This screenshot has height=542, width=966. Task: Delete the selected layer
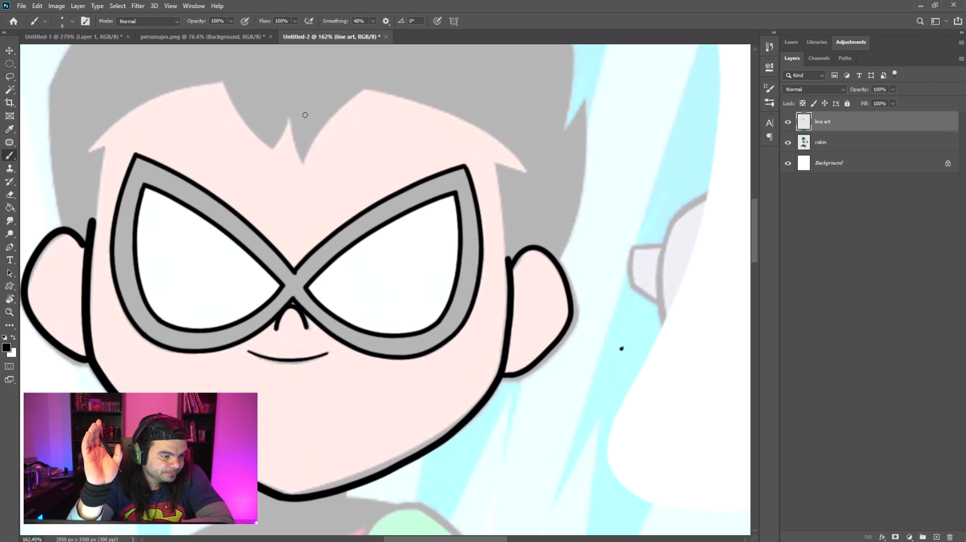950,537
